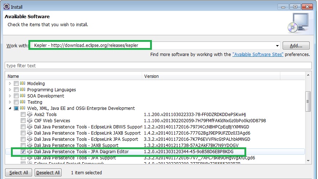Image resolution: width=318 pixels, height=179 pixels.
Task: Uncheck Dali JPA Diagram Editor checkbox
Action: (x=23, y=152)
